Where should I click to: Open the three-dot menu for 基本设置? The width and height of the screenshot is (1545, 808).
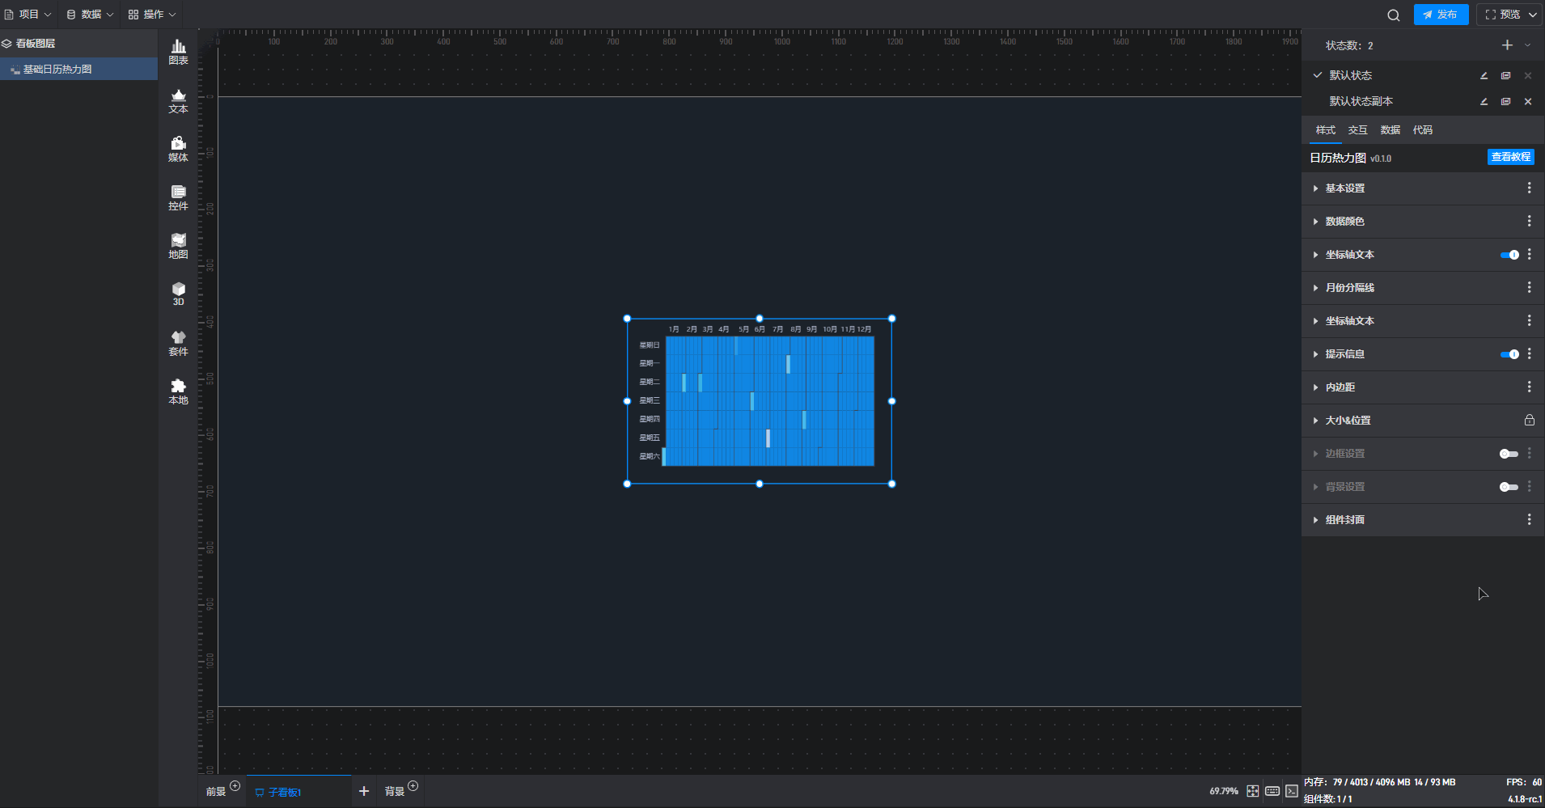1529,188
